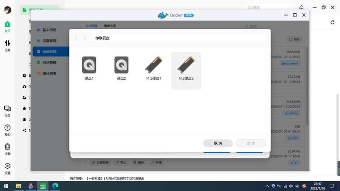The image size is (340, 191).
Task: Click the 绿联云盘 path field
Action: click(x=179, y=38)
